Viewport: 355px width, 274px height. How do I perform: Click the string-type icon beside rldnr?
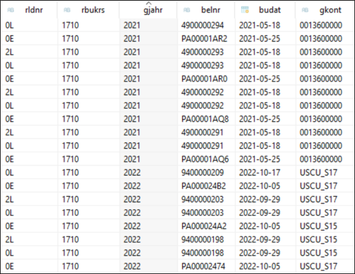click(x=11, y=10)
